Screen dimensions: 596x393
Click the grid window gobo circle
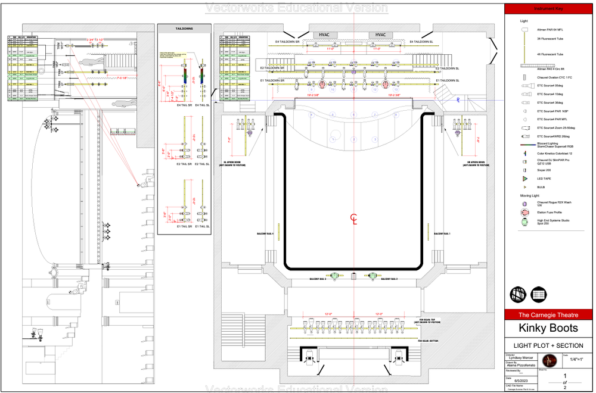pos(538,295)
